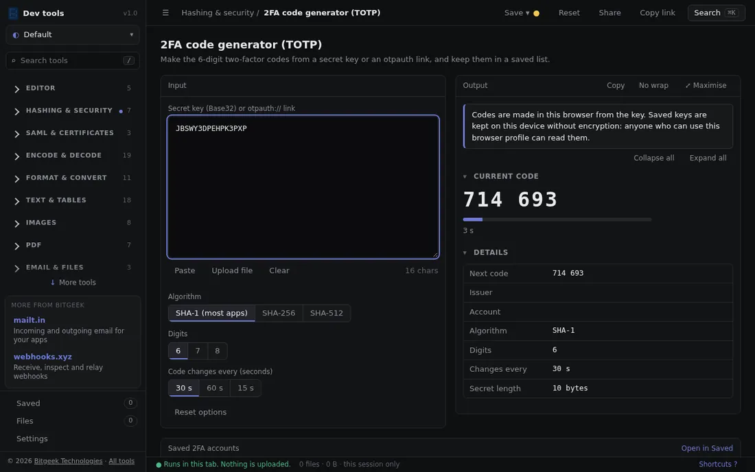Expand the Hashing & Security category
This screenshot has height=472, width=755.
[x=73, y=110]
